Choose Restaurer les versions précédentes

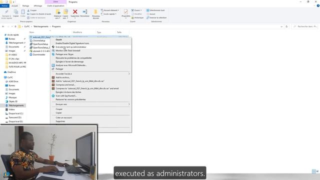point(70,99)
